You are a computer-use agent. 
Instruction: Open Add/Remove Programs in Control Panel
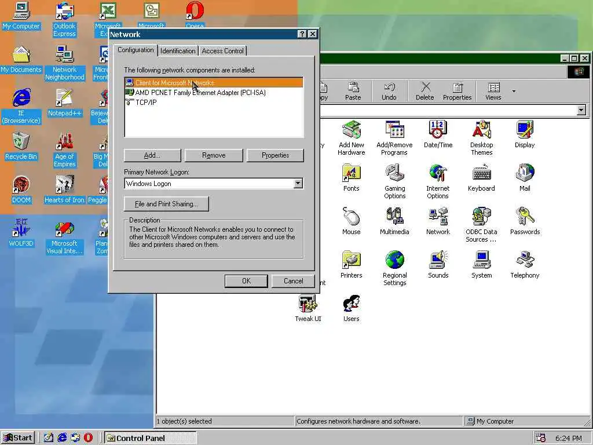[x=394, y=138]
